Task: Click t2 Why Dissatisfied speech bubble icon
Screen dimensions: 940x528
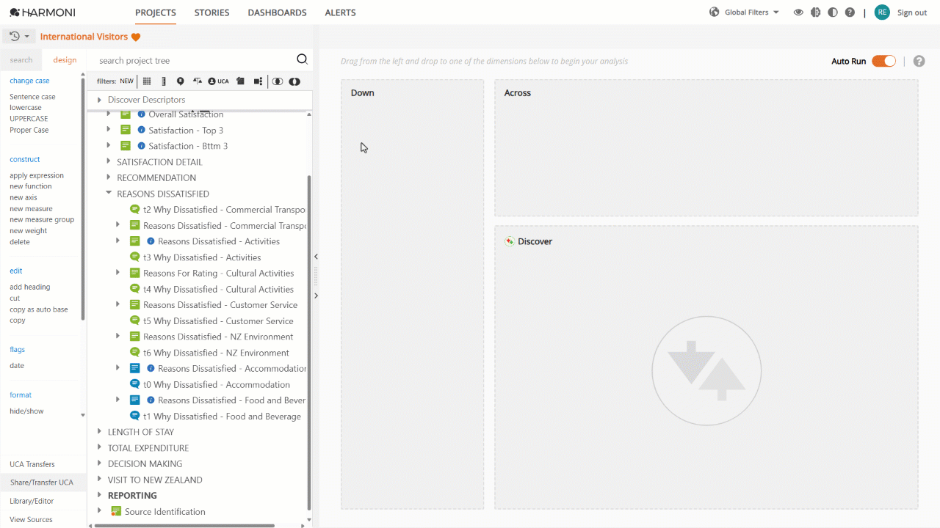Action: pyautogui.click(x=134, y=209)
